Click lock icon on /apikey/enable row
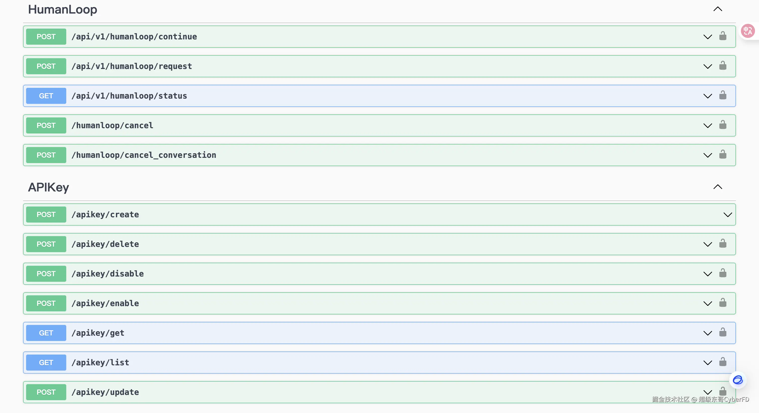This screenshot has height=413, width=759. [722, 303]
